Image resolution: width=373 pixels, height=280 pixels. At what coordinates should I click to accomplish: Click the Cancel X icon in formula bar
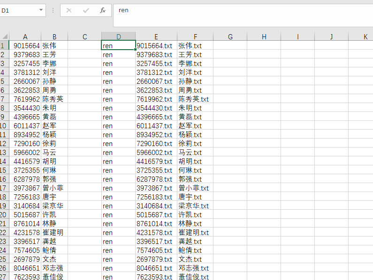click(x=69, y=10)
